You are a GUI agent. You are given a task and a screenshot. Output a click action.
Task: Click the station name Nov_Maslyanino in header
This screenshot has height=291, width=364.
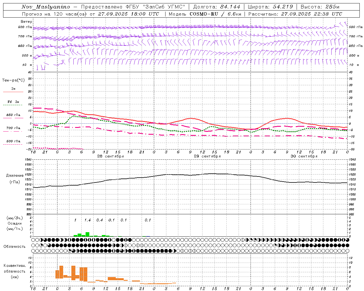(x=45, y=7)
